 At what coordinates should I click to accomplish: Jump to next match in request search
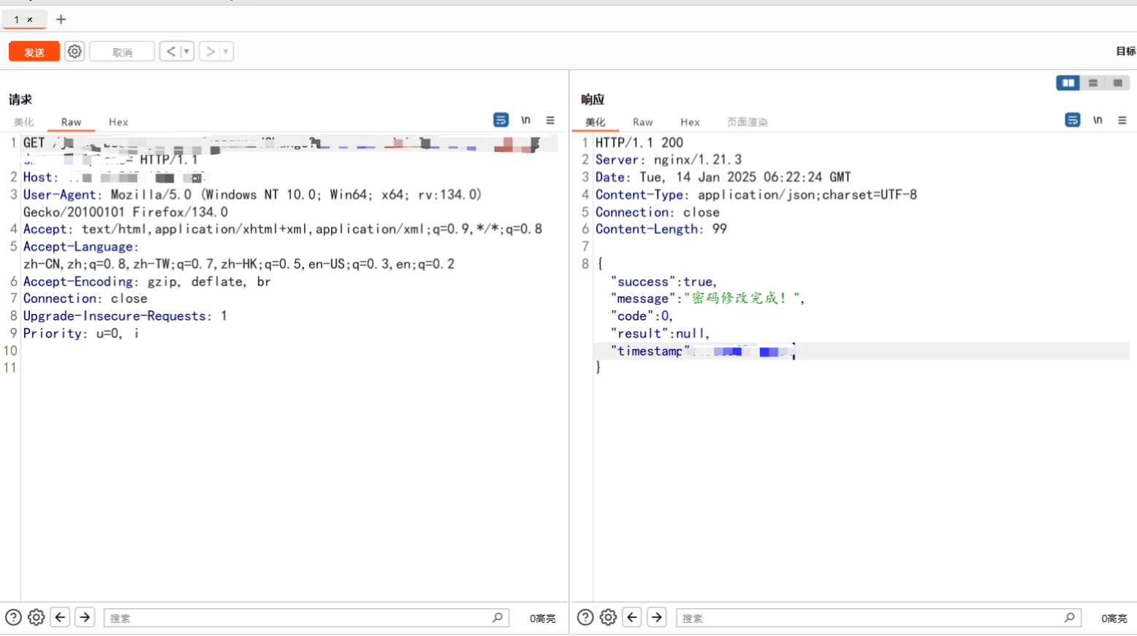pos(85,618)
